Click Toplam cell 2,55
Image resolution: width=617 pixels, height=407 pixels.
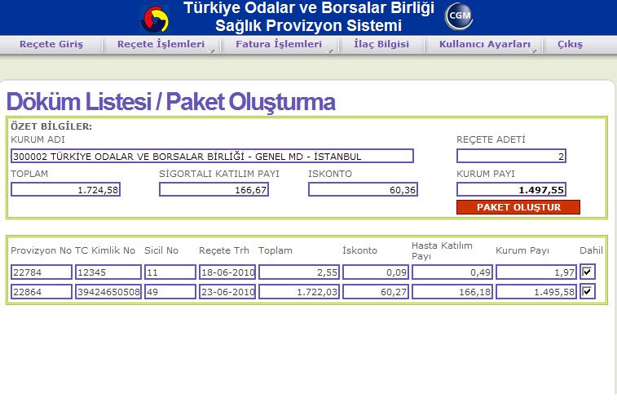pos(298,272)
